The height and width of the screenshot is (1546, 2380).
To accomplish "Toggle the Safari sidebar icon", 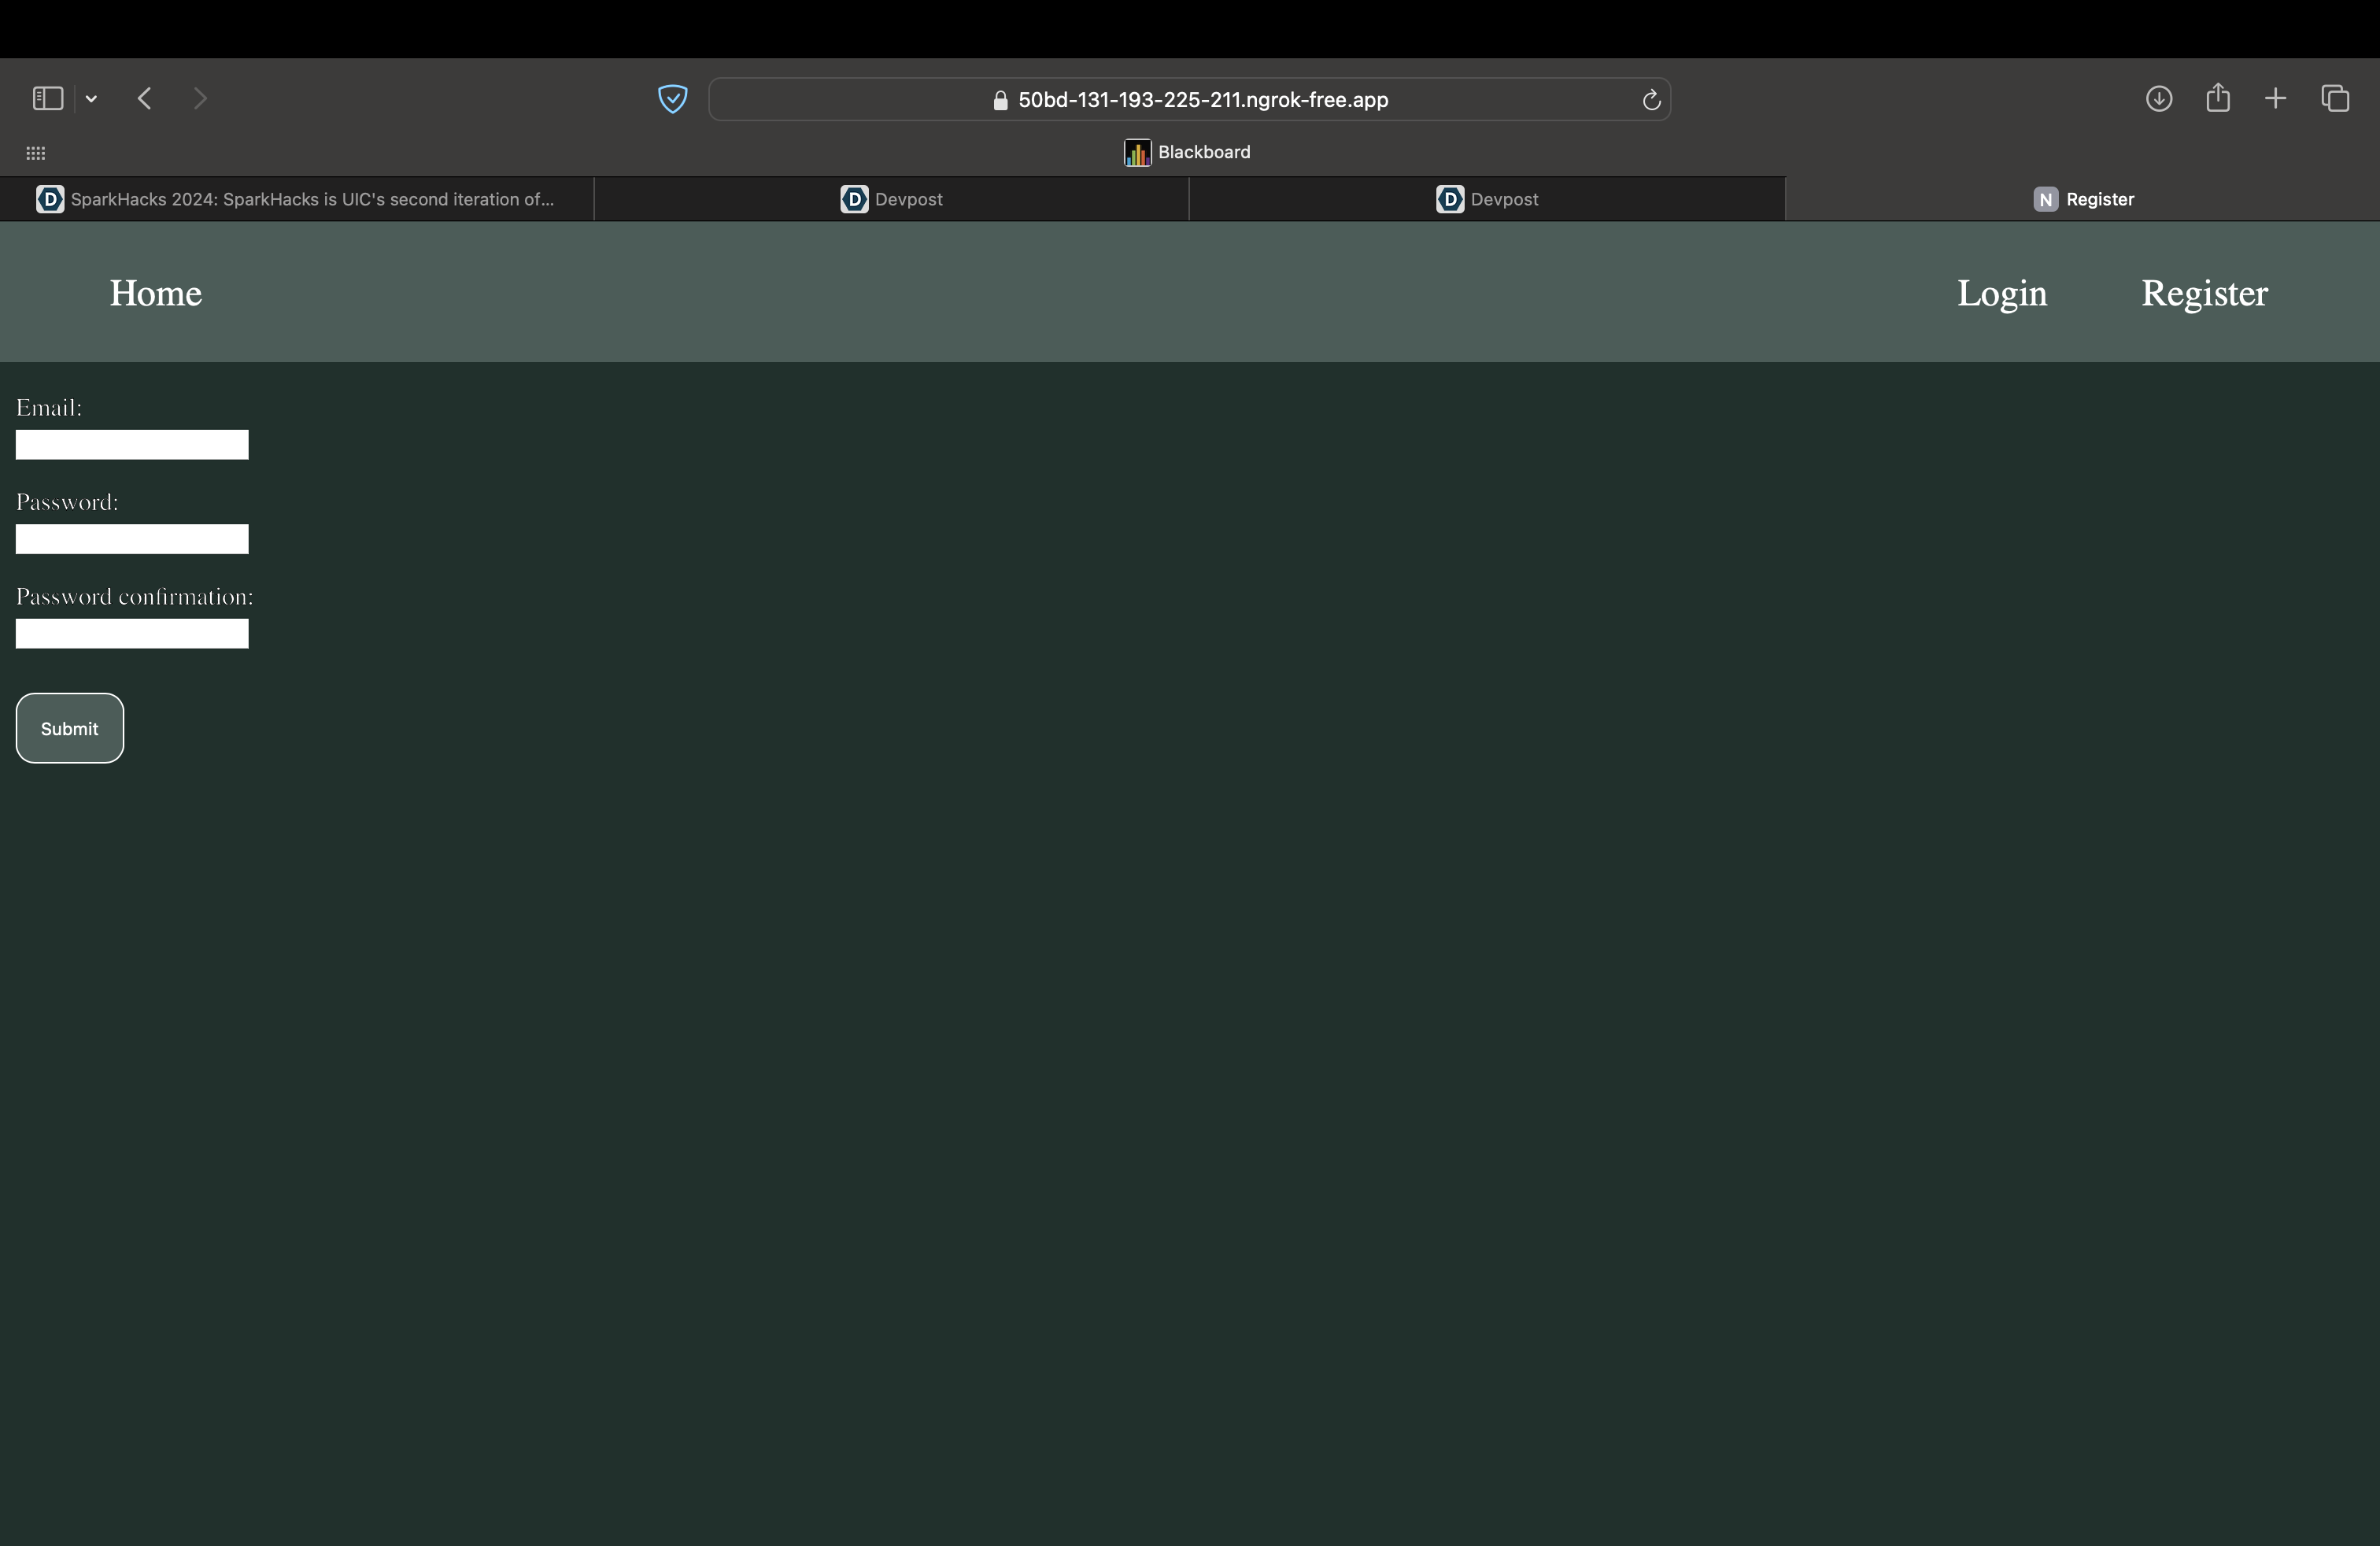I will pyautogui.click(x=48, y=98).
